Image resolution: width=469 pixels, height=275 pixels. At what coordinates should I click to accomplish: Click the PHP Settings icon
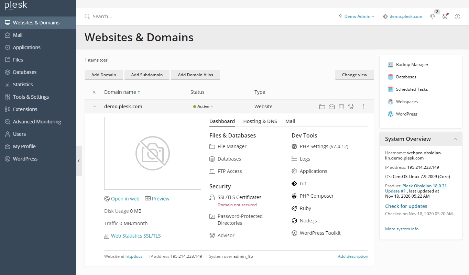(x=294, y=146)
